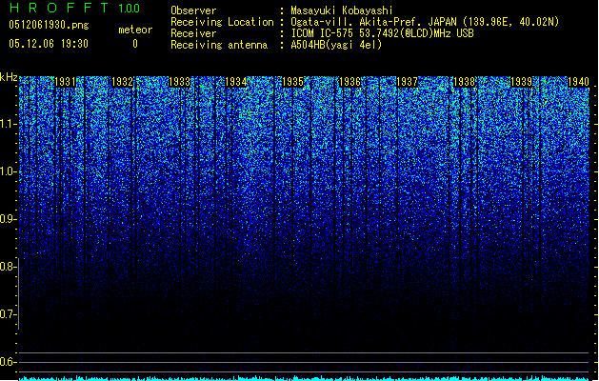Click the 0.7 kHz axis tick label

7,314
